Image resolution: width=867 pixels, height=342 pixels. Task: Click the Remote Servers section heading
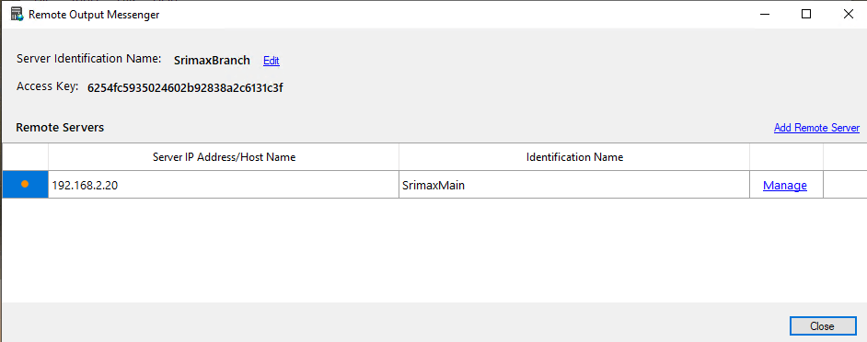[60, 128]
